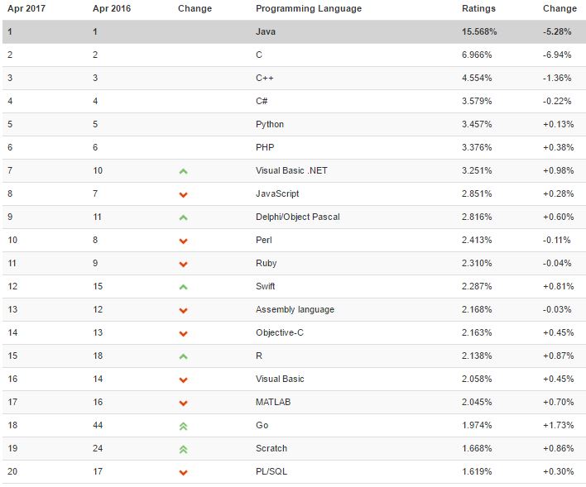The image size is (586, 487).
Task: Click the red down arrow beside Perl
Action: pyautogui.click(x=183, y=241)
